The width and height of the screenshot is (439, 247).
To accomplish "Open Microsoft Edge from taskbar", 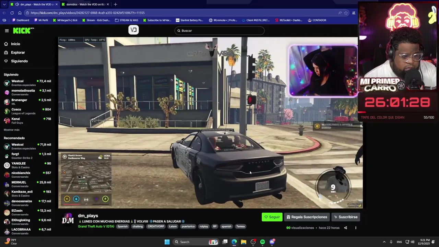I will [x=234, y=242].
